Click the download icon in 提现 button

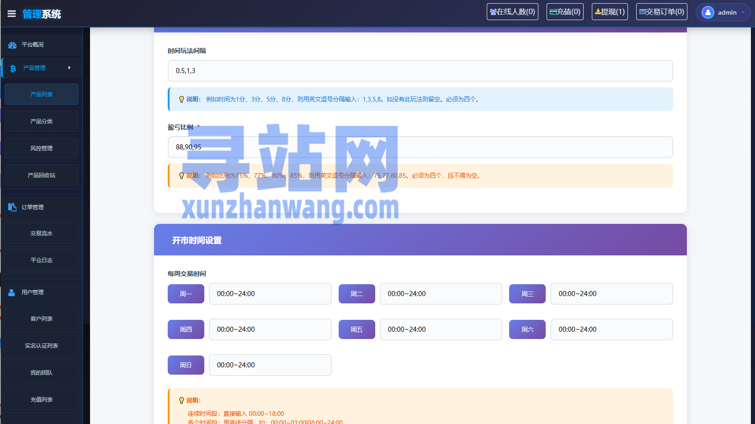click(598, 12)
